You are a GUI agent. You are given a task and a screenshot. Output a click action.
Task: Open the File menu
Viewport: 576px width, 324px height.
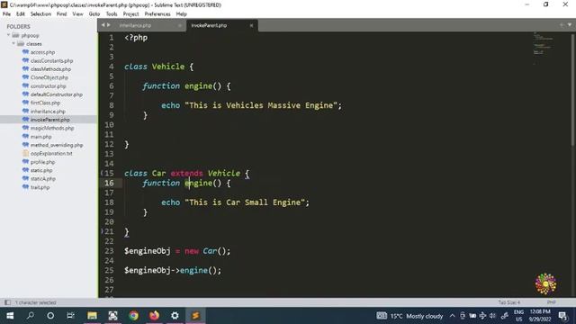tap(6, 14)
